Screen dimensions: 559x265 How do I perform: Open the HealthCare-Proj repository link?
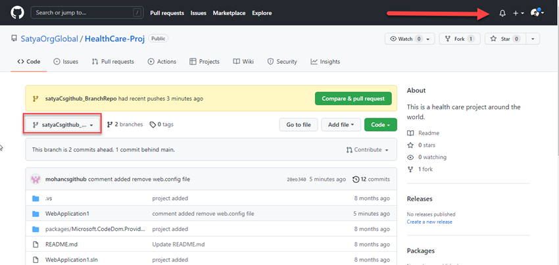tap(115, 39)
